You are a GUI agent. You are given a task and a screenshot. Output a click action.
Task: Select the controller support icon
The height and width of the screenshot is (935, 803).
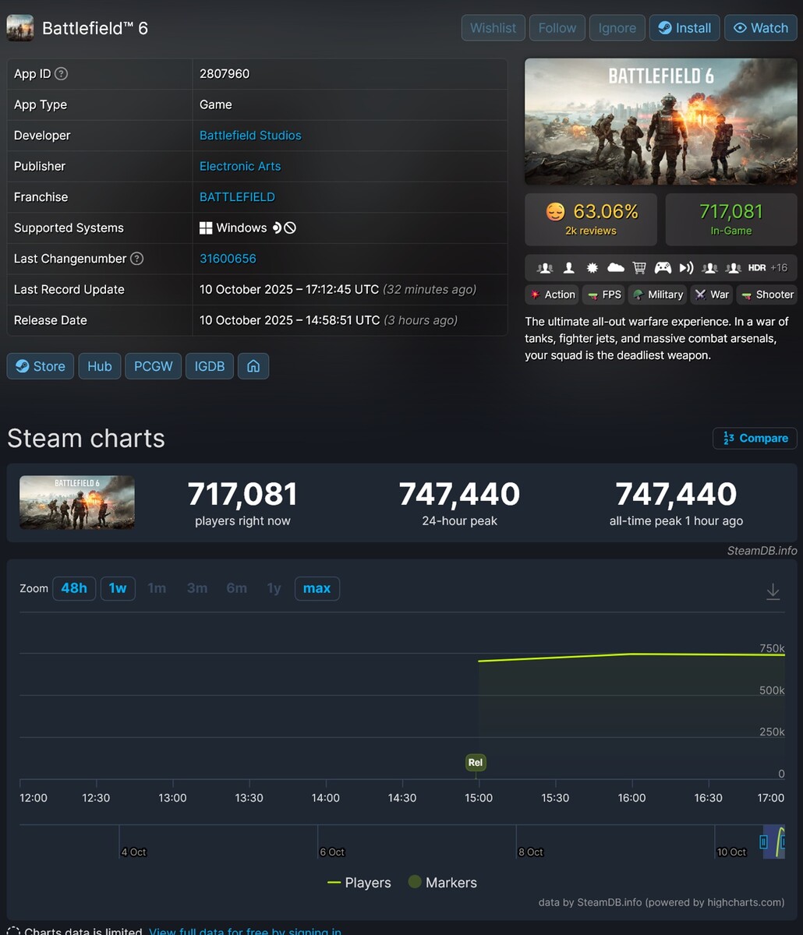pos(663,267)
